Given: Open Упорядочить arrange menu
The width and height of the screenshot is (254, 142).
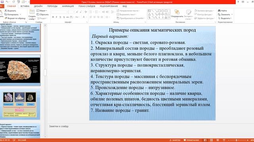Looking at the screenshot, I should tap(177, 15).
